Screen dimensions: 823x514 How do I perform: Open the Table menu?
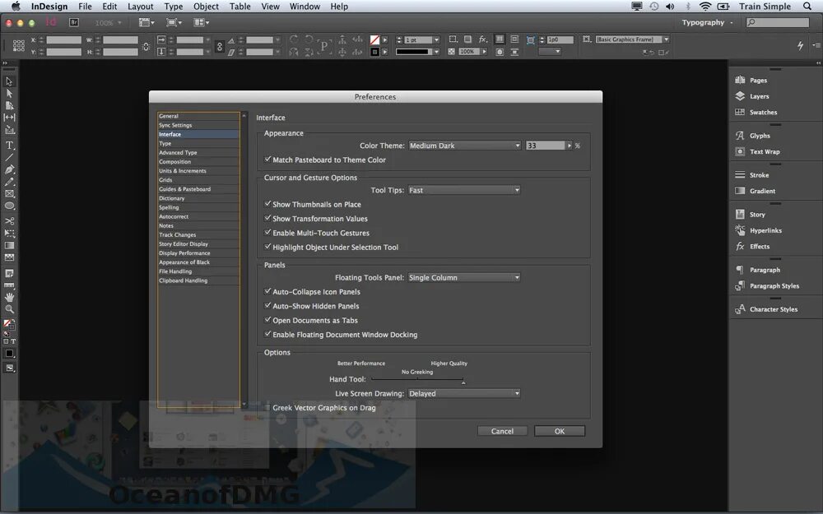239,7
